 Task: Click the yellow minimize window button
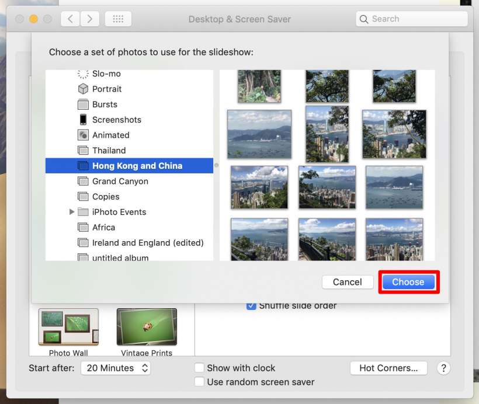[x=33, y=19]
